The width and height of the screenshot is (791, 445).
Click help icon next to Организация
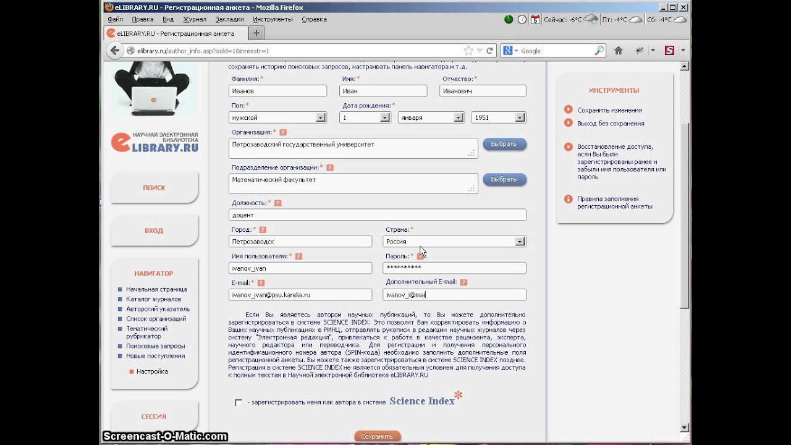tap(283, 132)
